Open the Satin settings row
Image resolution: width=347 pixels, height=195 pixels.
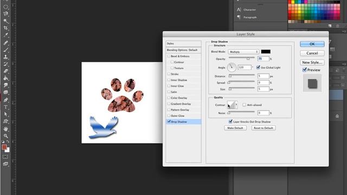click(183, 92)
